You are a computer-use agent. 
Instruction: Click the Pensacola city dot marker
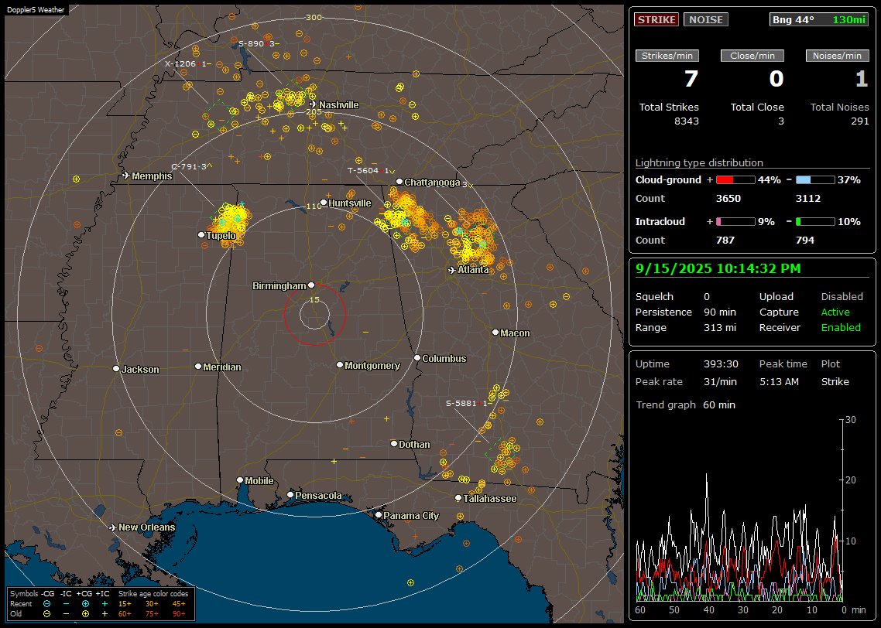point(290,494)
